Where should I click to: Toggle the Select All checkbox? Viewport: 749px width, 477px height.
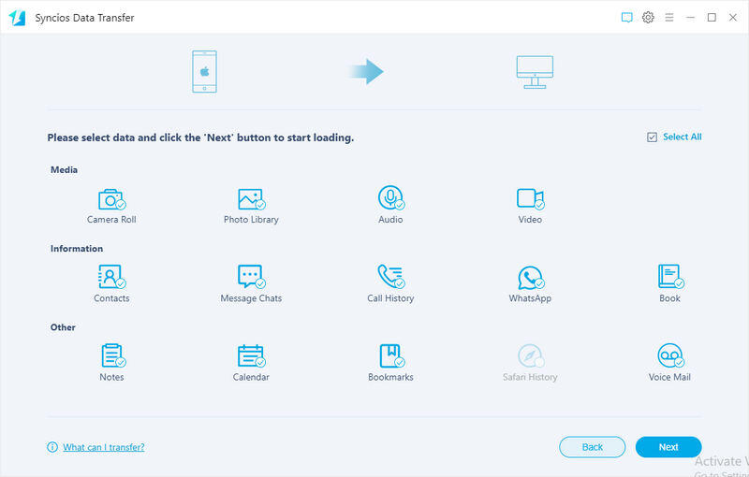652,137
